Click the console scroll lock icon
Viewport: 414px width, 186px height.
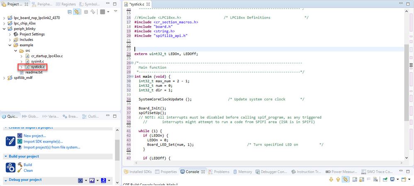(x=361, y=179)
